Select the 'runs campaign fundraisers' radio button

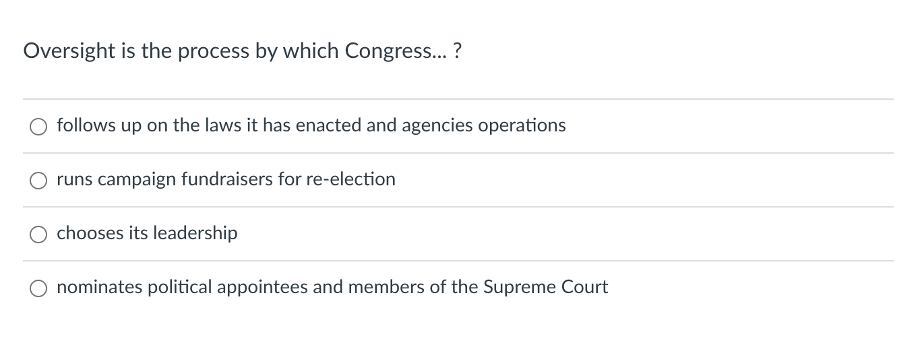pos(38,180)
